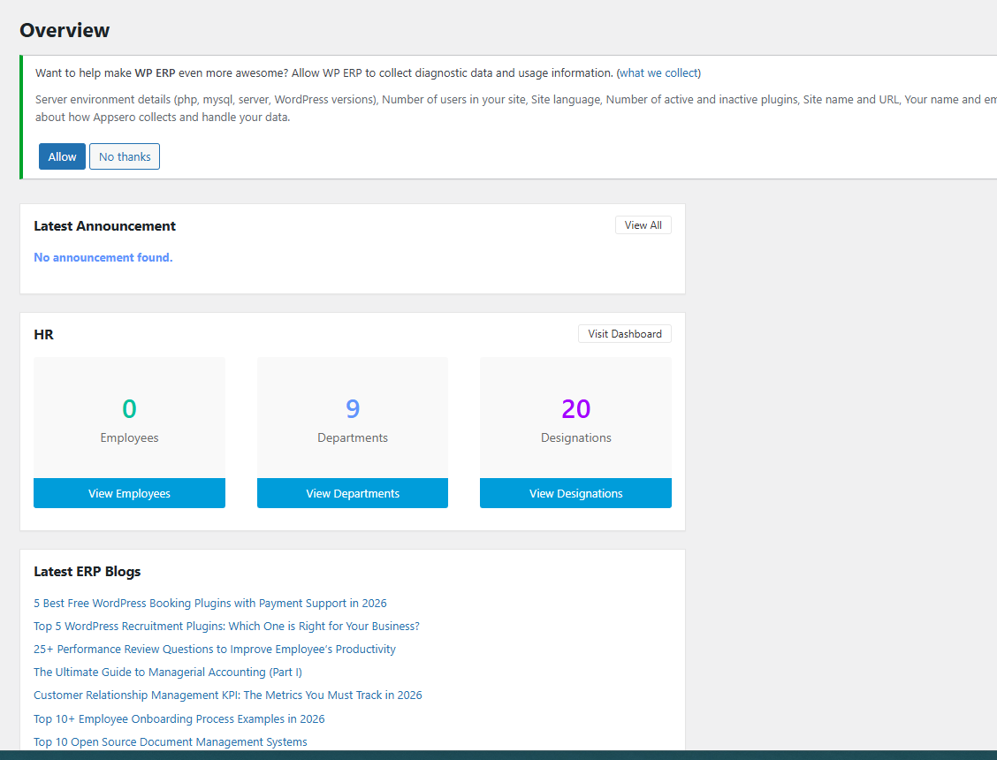Open the Employee Onboarding Process Examples link
Screen dimensions: 997x760
coord(179,718)
